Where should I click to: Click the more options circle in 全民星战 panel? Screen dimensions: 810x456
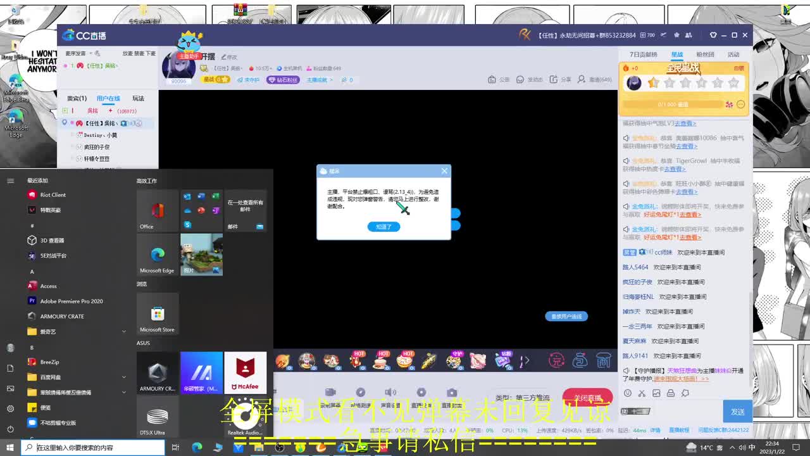coord(740,104)
